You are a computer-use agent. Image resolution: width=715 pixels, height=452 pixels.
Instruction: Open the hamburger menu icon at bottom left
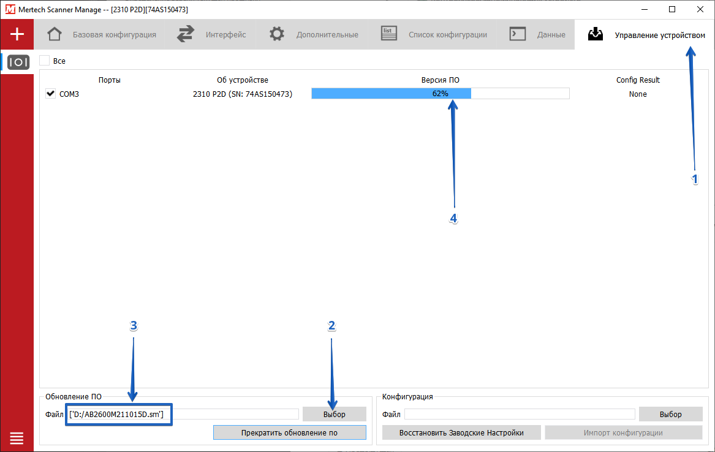coord(17,439)
